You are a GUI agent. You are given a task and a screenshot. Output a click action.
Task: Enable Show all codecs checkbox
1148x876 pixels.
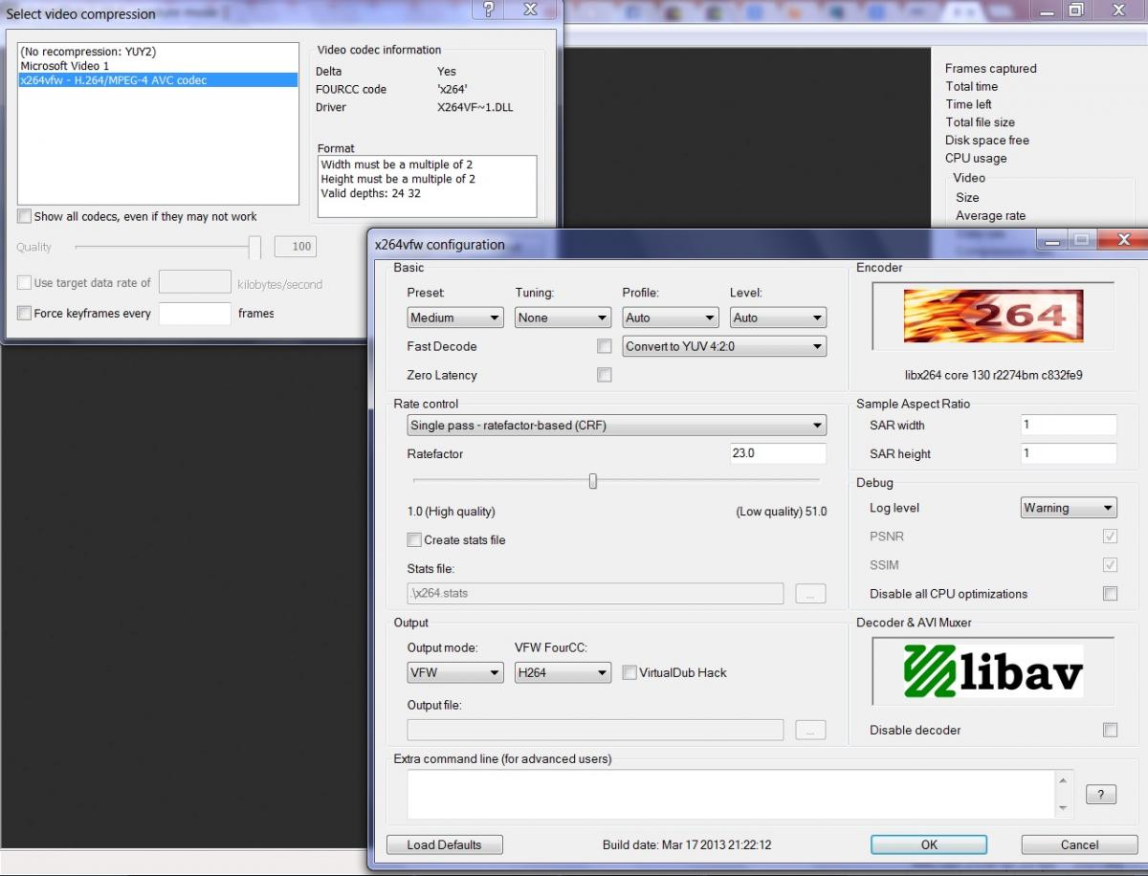[x=24, y=216]
